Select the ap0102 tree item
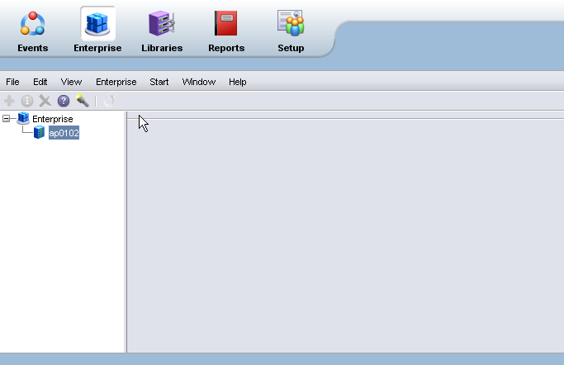 [64, 133]
